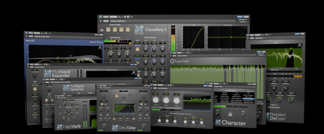Toggle the Comp master enable in ChannelStrip
Viewport: 324px width, 134px height.
tap(115, 30)
